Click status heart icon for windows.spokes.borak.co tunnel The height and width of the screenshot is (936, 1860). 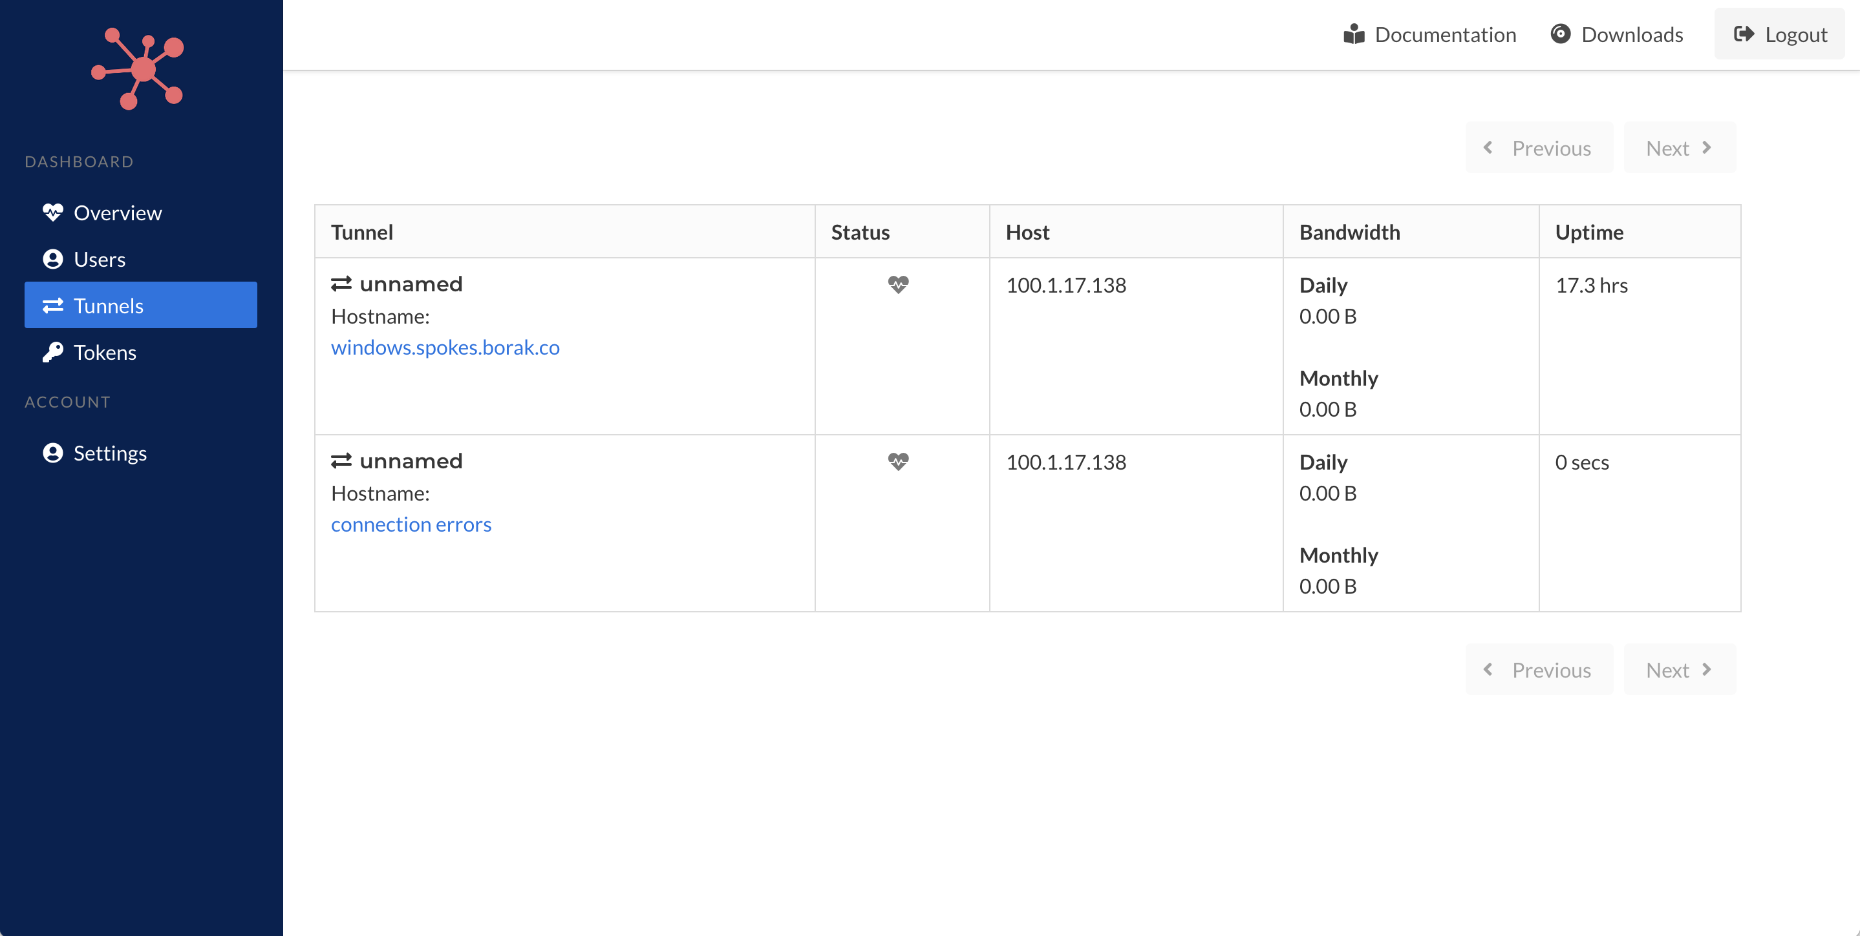coord(898,284)
